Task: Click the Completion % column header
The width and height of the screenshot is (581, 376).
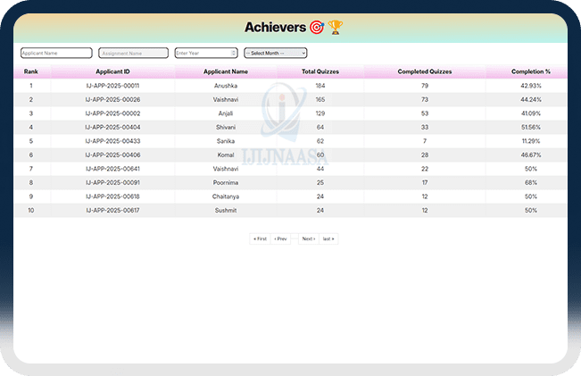Action: point(530,71)
